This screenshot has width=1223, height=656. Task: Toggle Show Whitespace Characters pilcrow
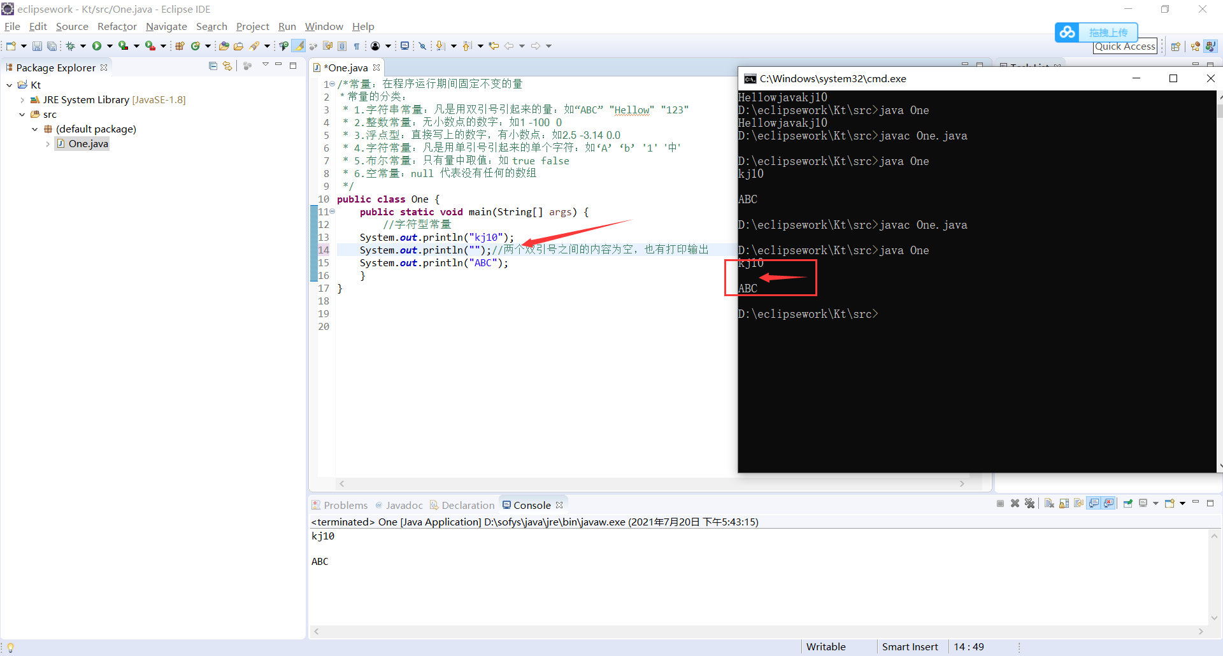[x=356, y=46]
